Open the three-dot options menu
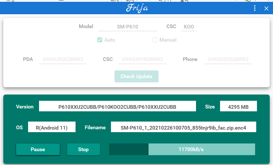This screenshot has height=165, width=273. coord(255,8)
